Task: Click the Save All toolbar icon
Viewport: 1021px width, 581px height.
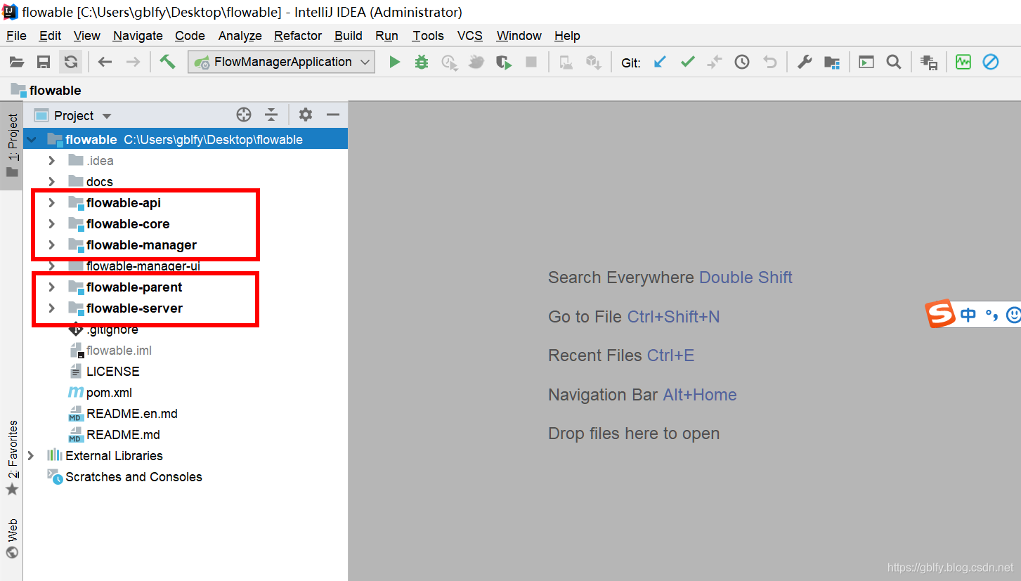Action: click(x=44, y=63)
